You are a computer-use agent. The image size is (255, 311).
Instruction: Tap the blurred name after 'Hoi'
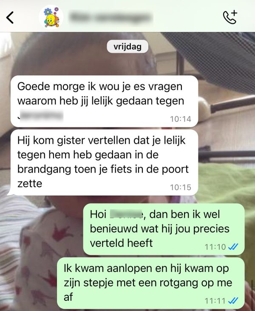[126, 214]
